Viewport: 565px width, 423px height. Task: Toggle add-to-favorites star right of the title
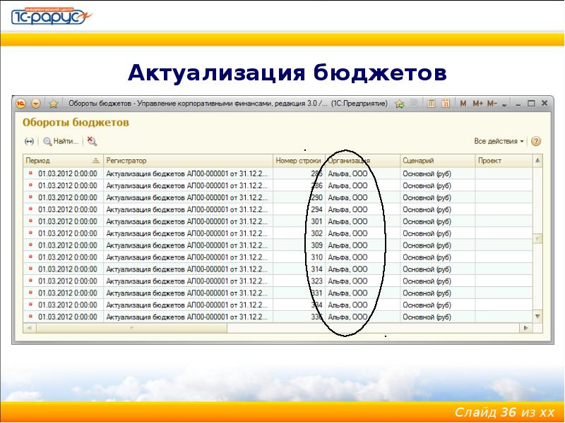[400, 104]
